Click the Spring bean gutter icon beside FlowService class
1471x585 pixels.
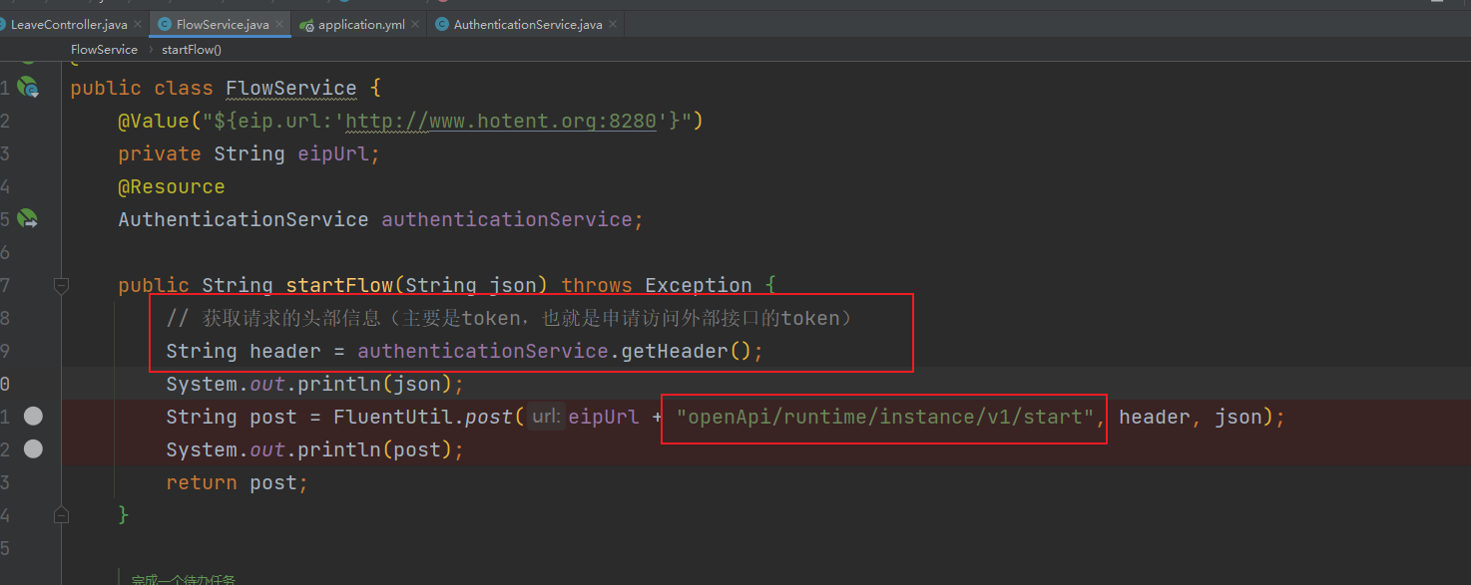pos(28,88)
